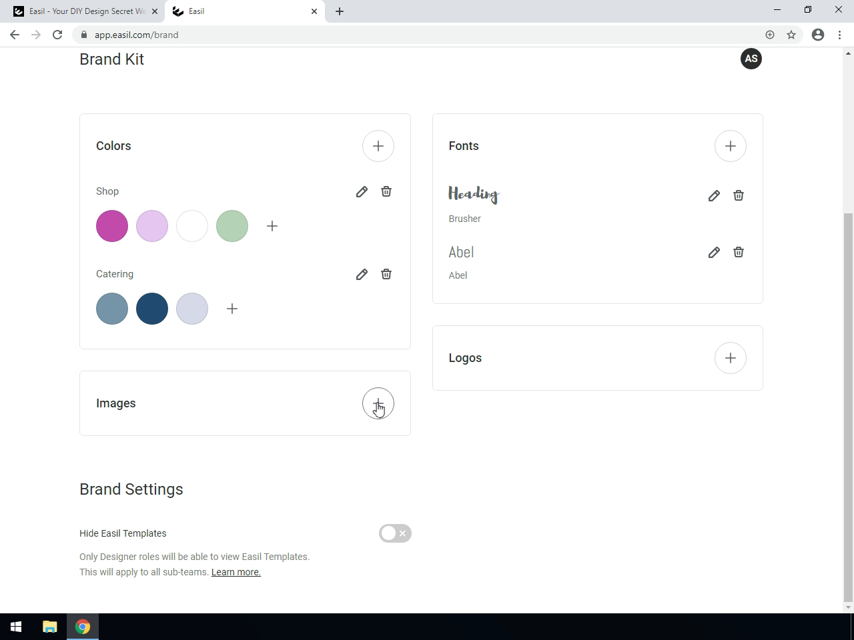
Task: Click the Heading font preview
Action: [x=474, y=194]
